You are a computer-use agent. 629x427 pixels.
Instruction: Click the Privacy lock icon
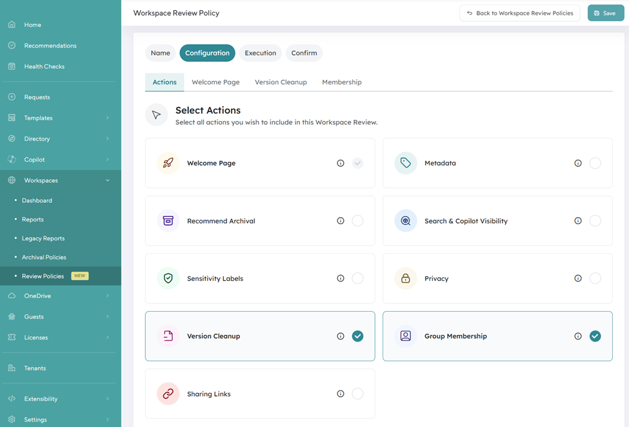pyautogui.click(x=406, y=278)
